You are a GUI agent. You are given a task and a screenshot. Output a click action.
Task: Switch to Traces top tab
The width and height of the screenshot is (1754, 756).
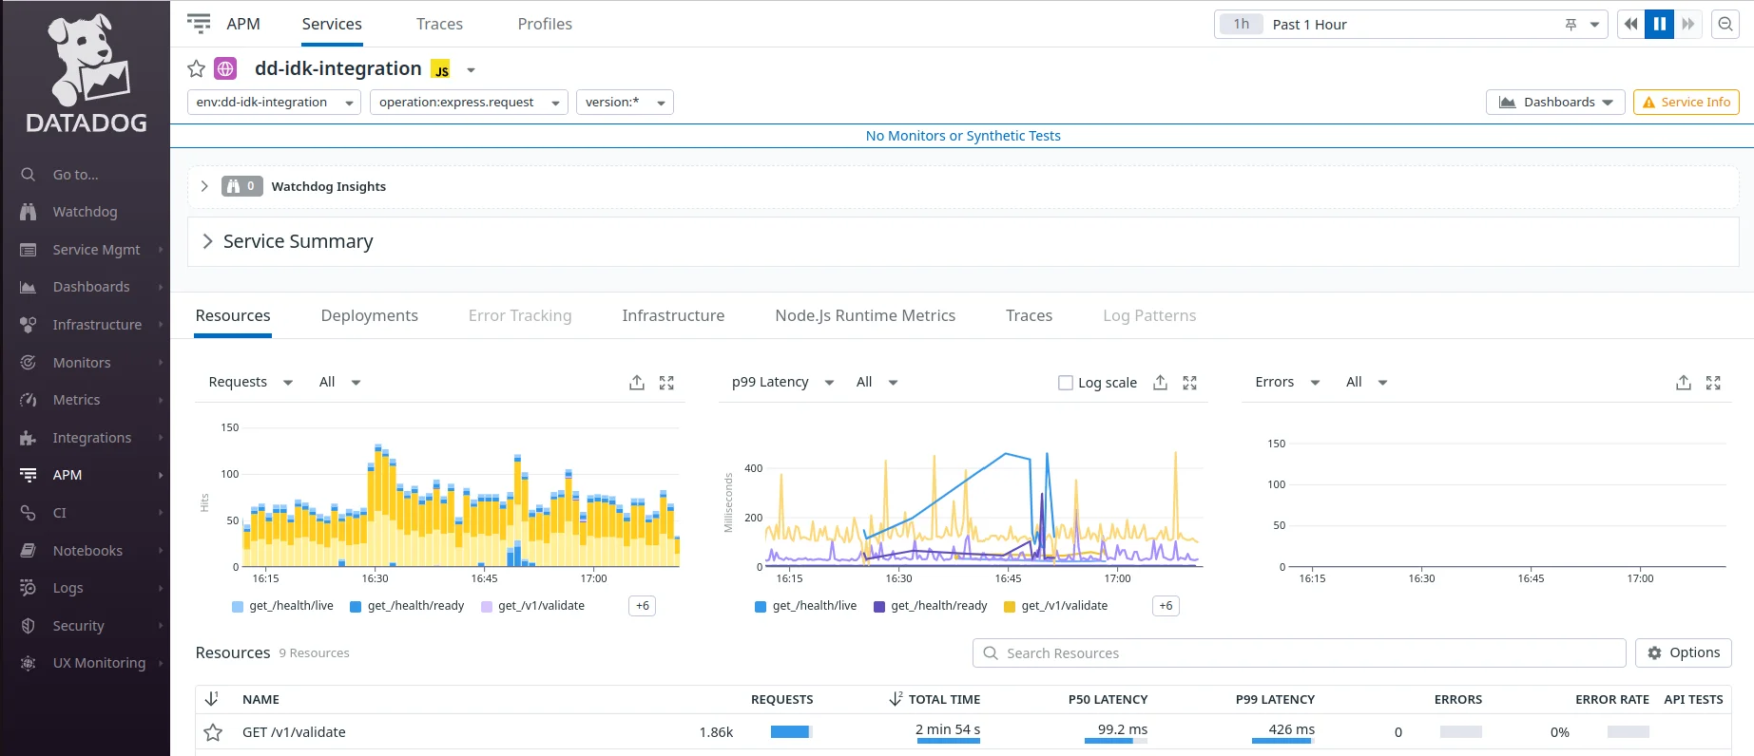[439, 24]
